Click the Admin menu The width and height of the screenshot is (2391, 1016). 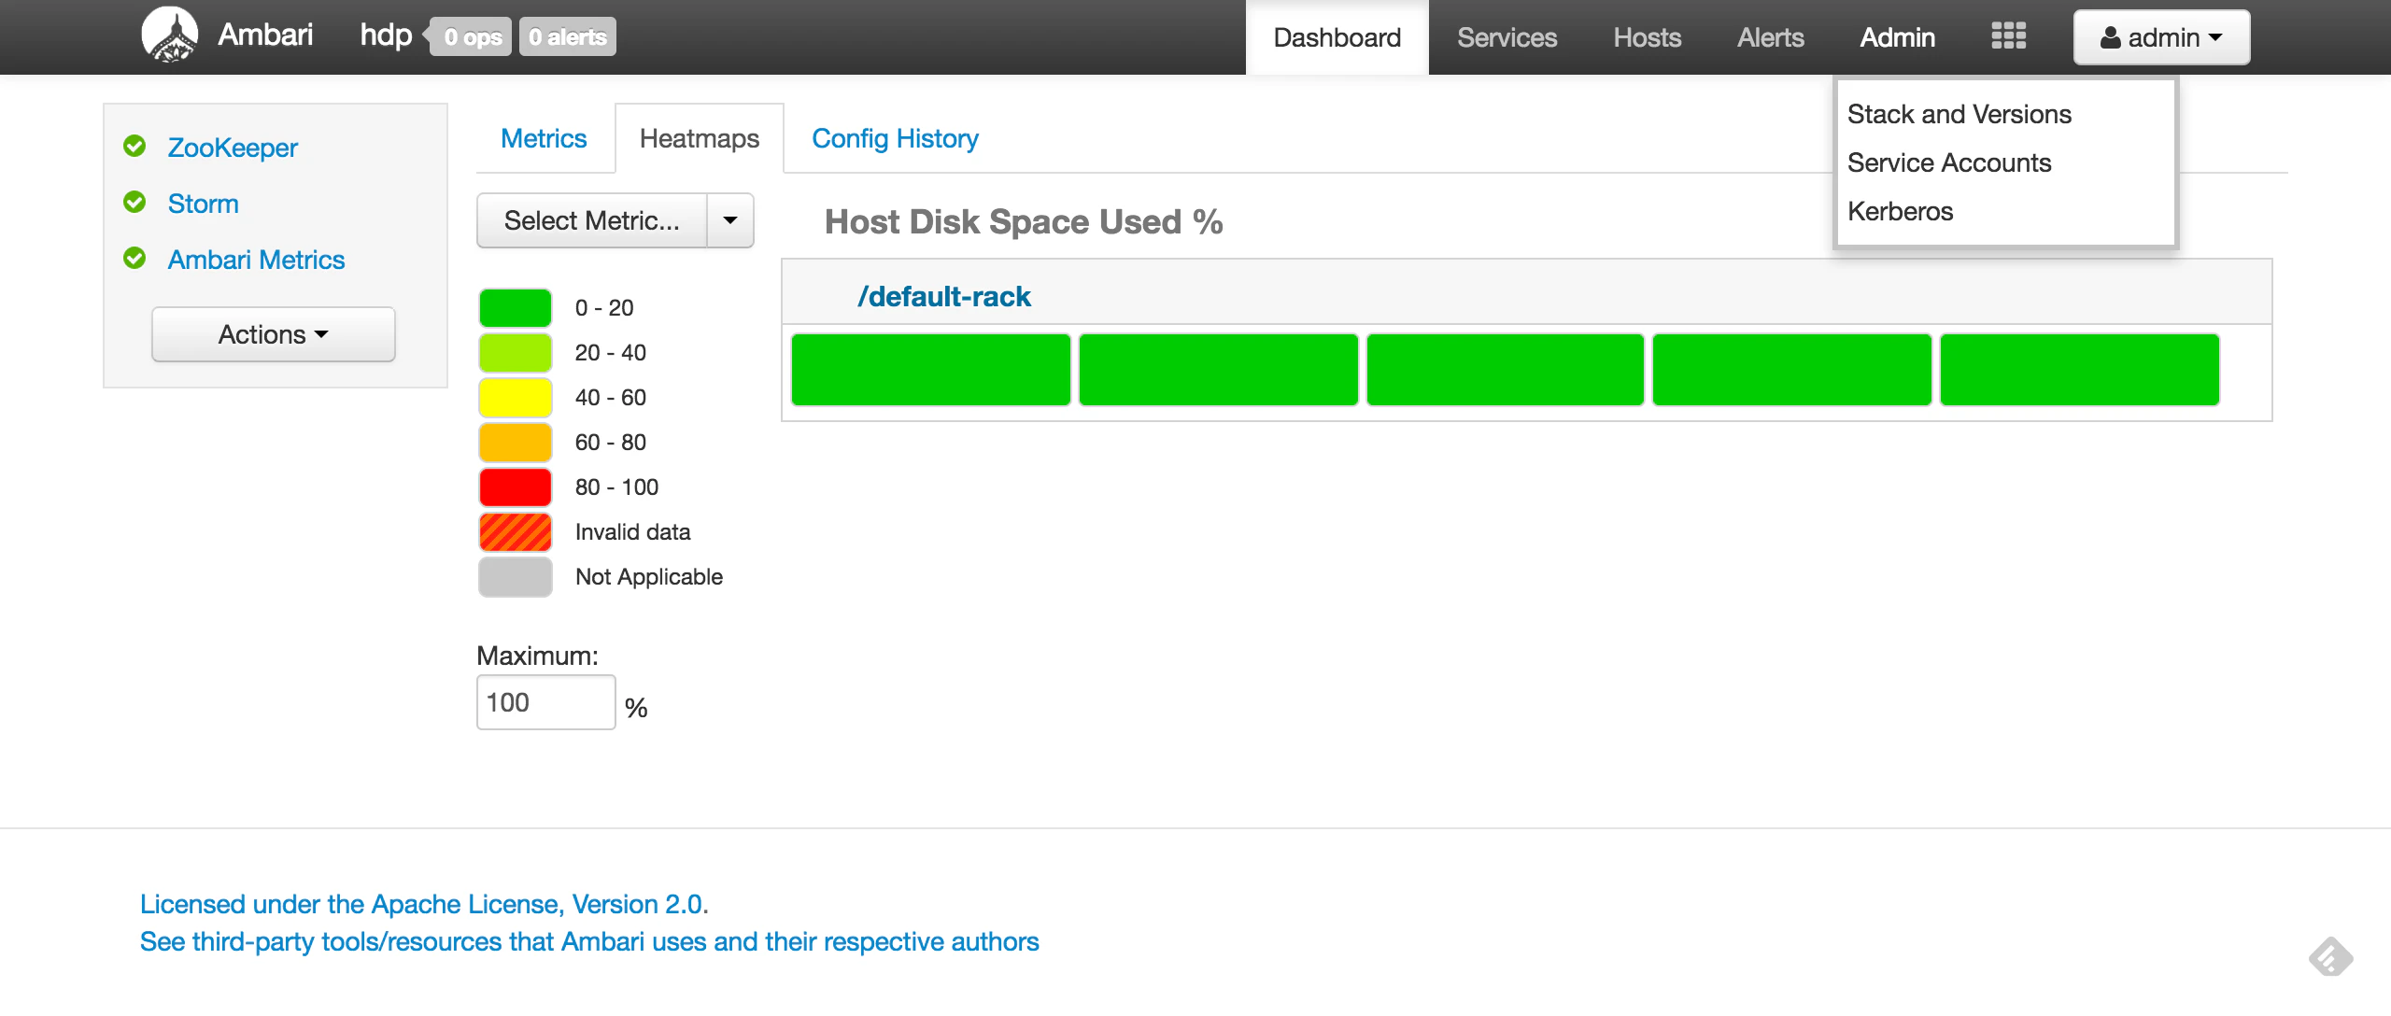coord(1897,37)
